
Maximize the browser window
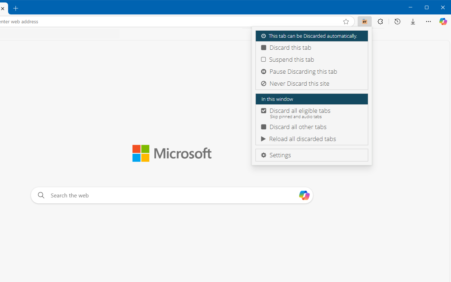(x=427, y=7)
